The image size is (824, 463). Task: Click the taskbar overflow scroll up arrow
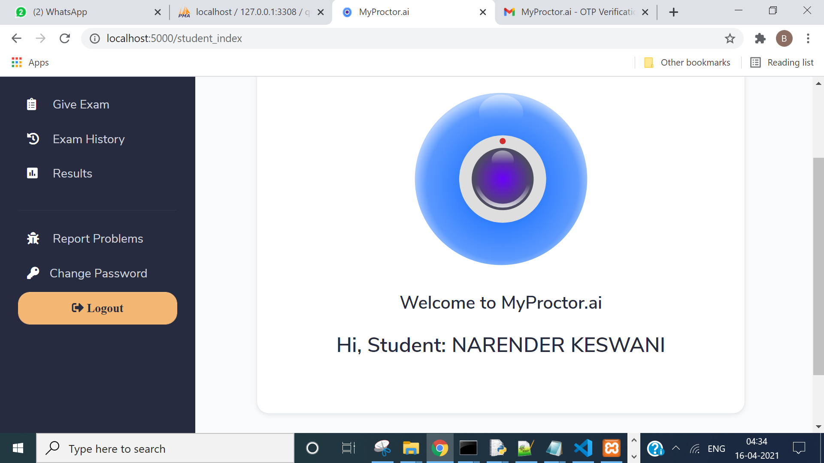pyautogui.click(x=634, y=441)
